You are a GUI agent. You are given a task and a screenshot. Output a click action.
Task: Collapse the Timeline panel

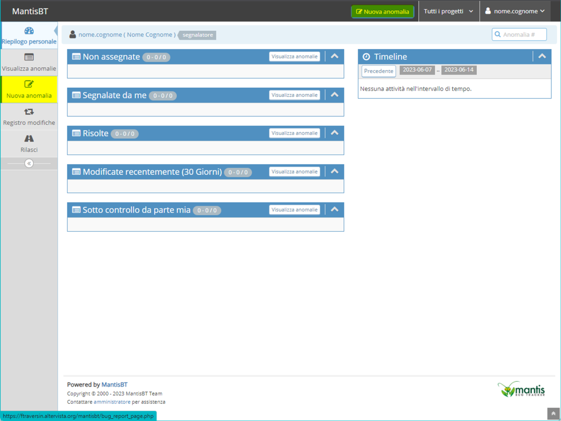pyautogui.click(x=542, y=56)
